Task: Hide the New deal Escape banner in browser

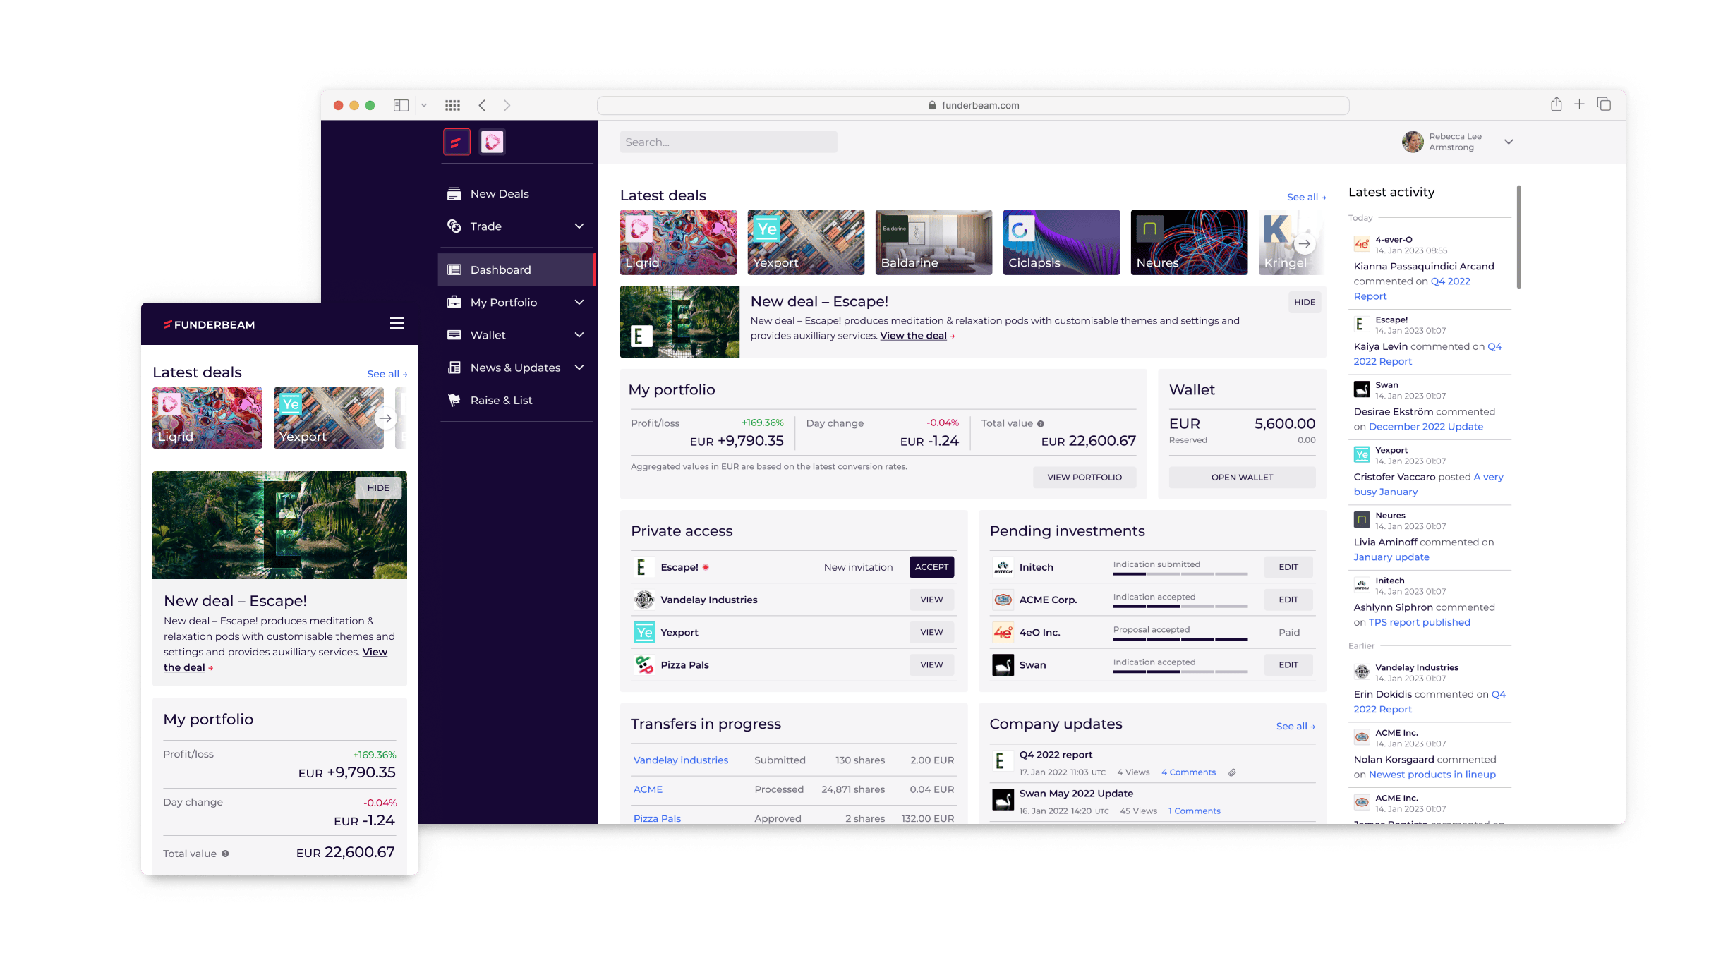Action: tap(1304, 302)
